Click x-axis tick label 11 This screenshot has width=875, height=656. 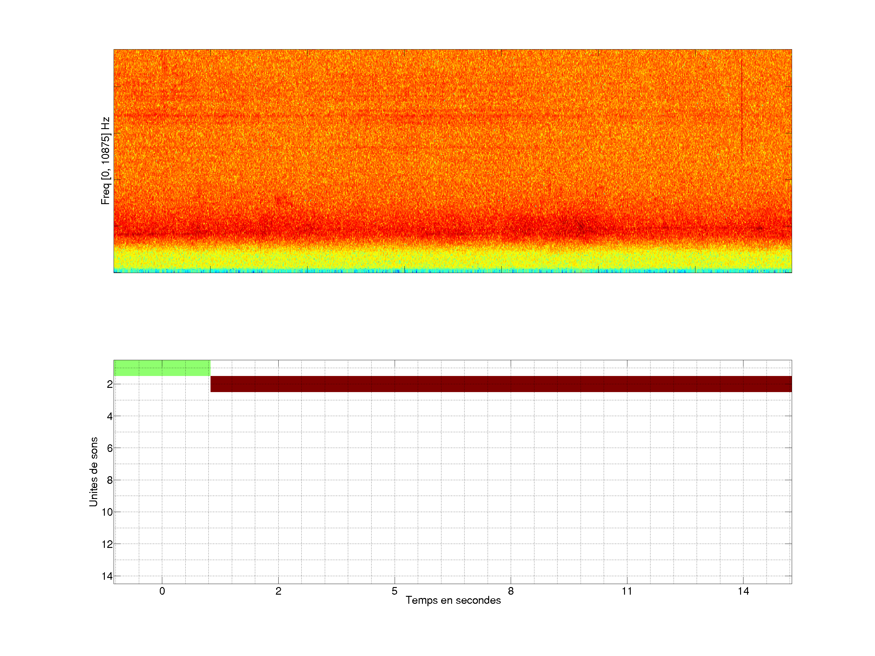pyautogui.click(x=627, y=591)
